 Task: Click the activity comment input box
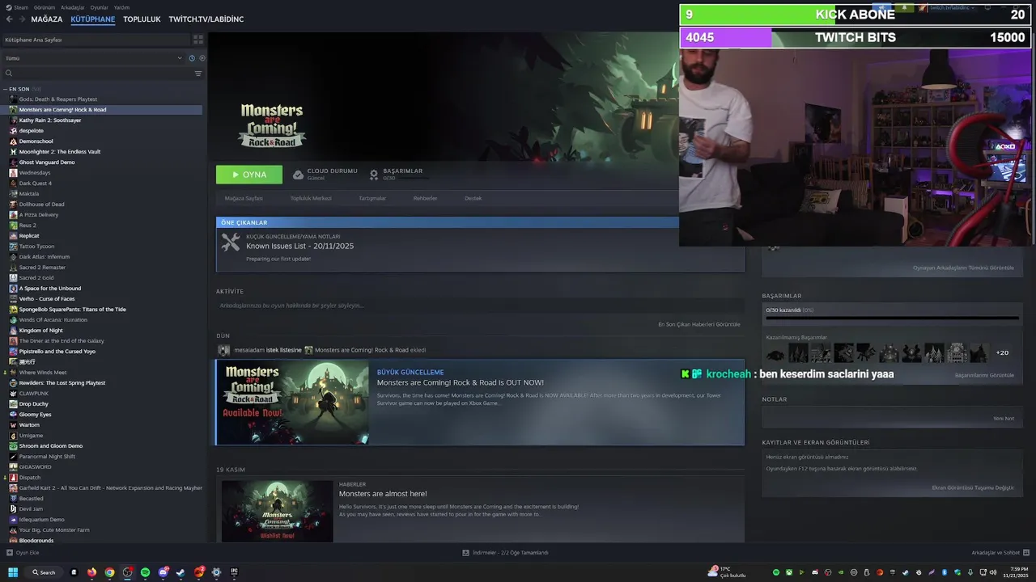point(480,306)
